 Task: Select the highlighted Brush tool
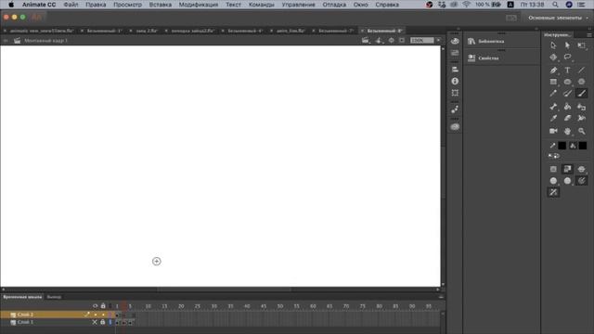pyautogui.click(x=582, y=93)
